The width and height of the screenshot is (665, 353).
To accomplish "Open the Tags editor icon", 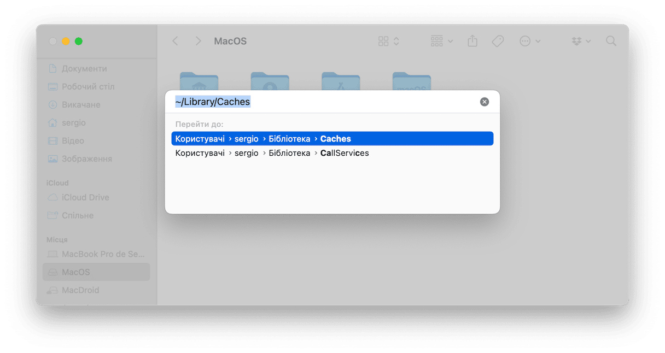I will [x=498, y=41].
